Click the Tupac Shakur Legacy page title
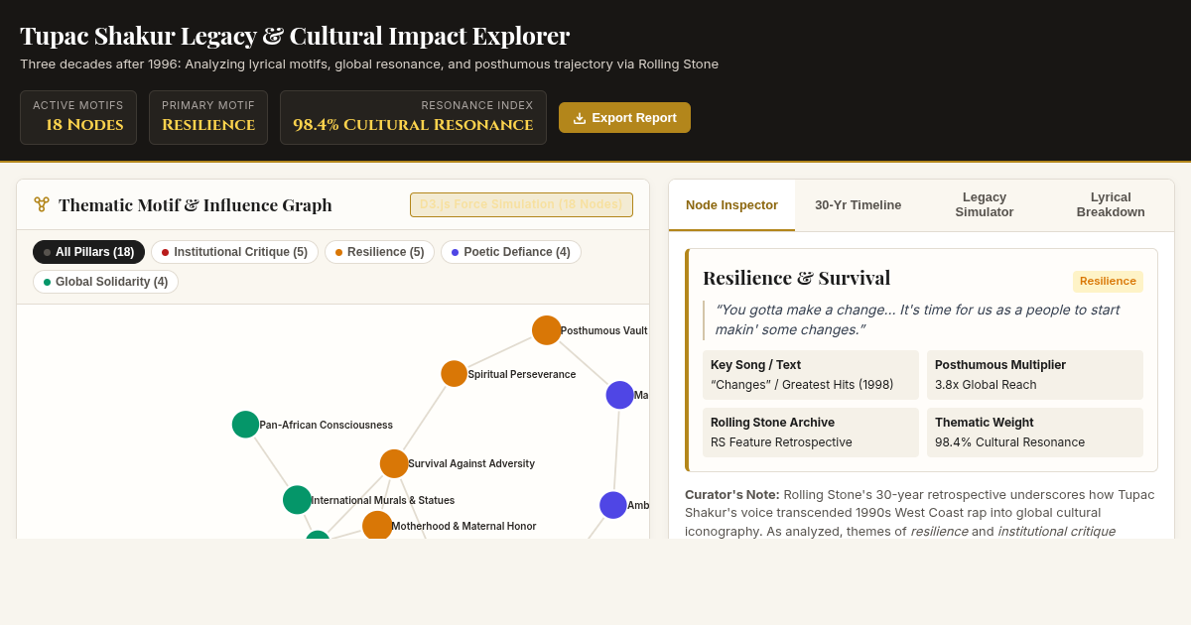1191x625 pixels. point(295,36)
